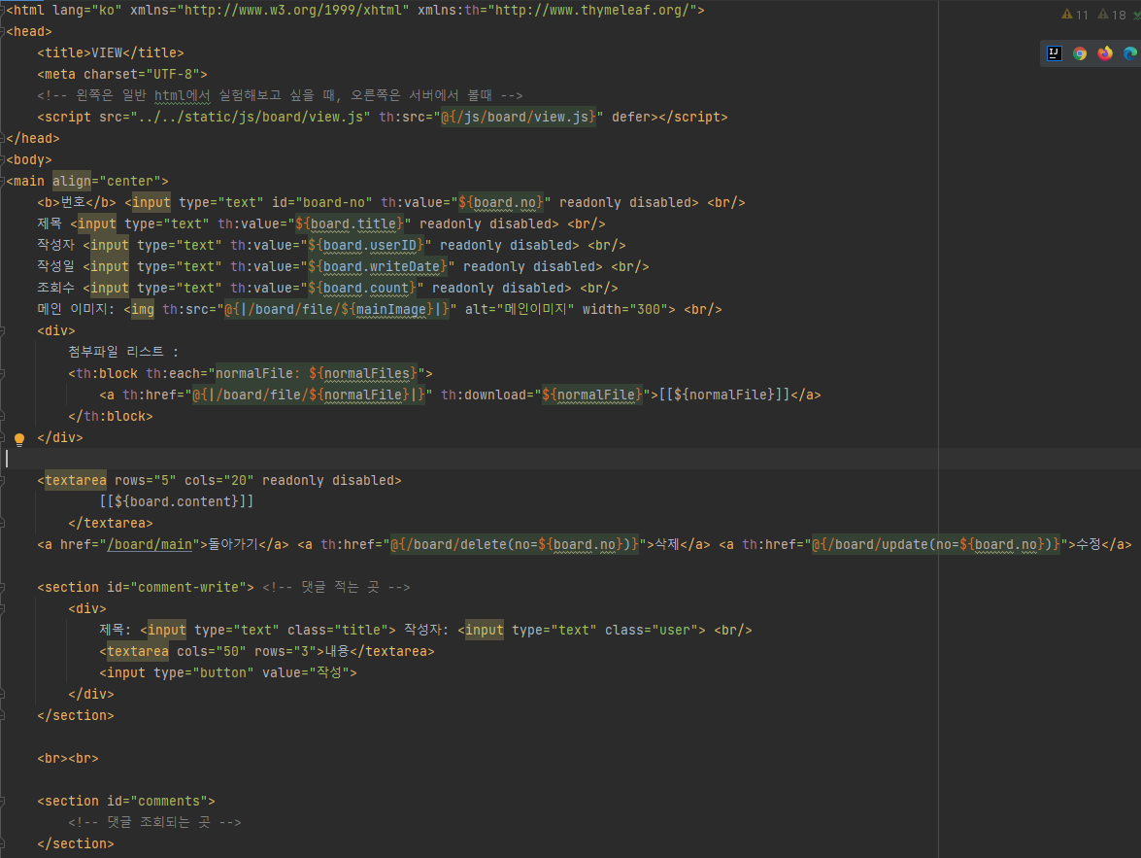Click the textarea cols="50" rows="3" line
This screenshot has height=858, width=1141.
coord(266,651)
